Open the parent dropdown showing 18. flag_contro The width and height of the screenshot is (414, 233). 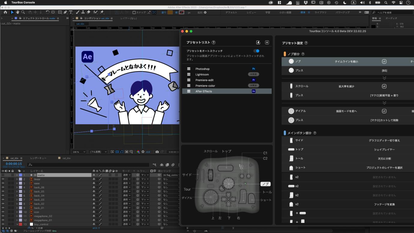[x=171, y=175]
